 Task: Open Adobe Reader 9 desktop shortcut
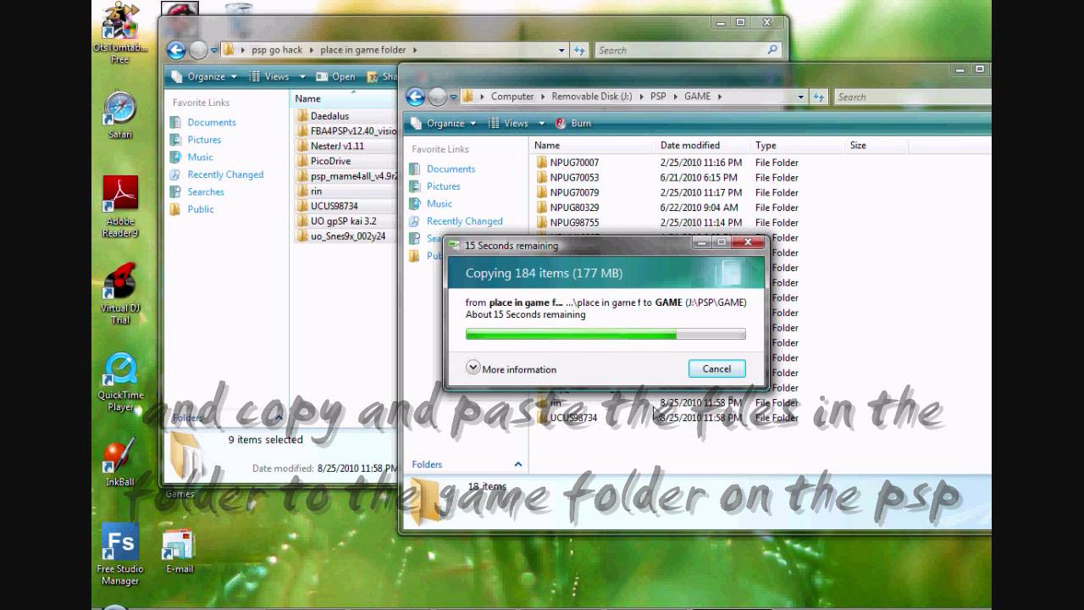pos(120,207)
